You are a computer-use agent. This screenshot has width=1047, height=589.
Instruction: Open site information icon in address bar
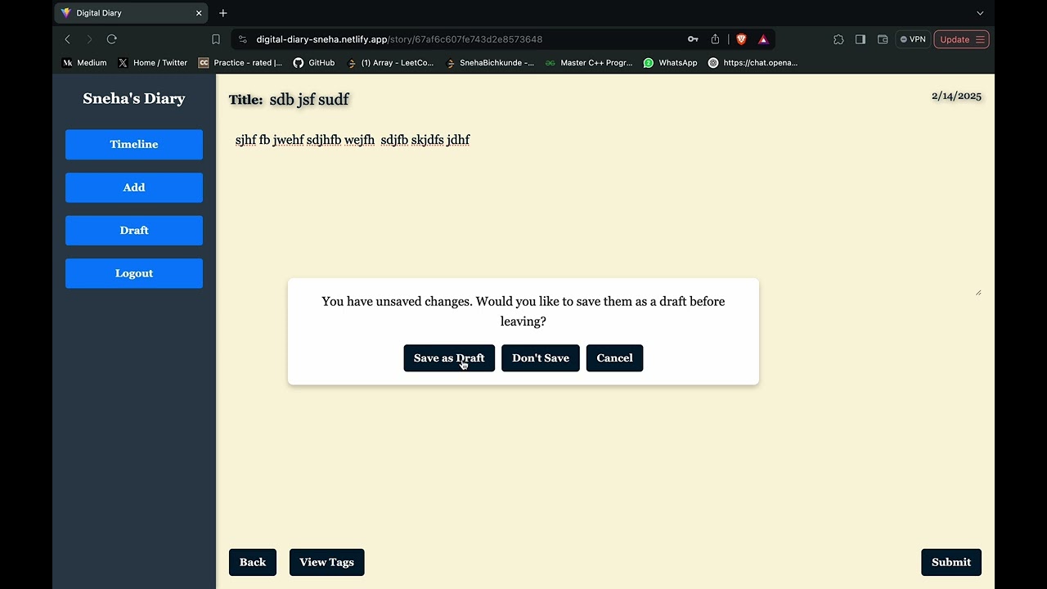[243, 39]
